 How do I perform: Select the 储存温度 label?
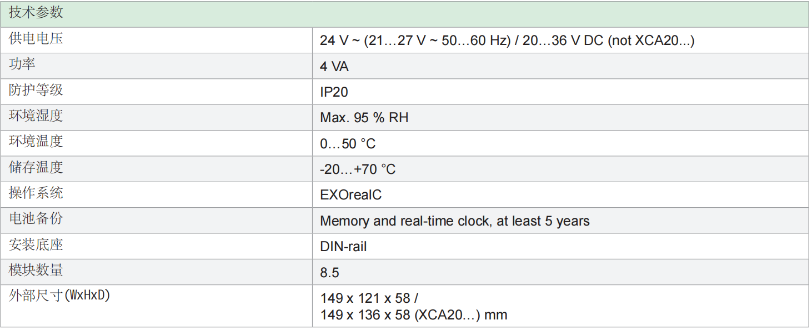36,167
